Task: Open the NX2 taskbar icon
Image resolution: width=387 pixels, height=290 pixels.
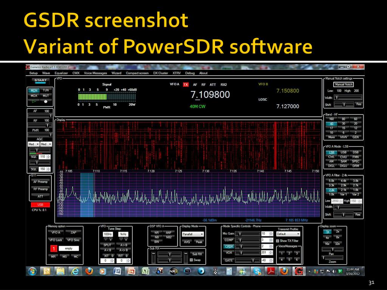Action: (x=173, y=271)
